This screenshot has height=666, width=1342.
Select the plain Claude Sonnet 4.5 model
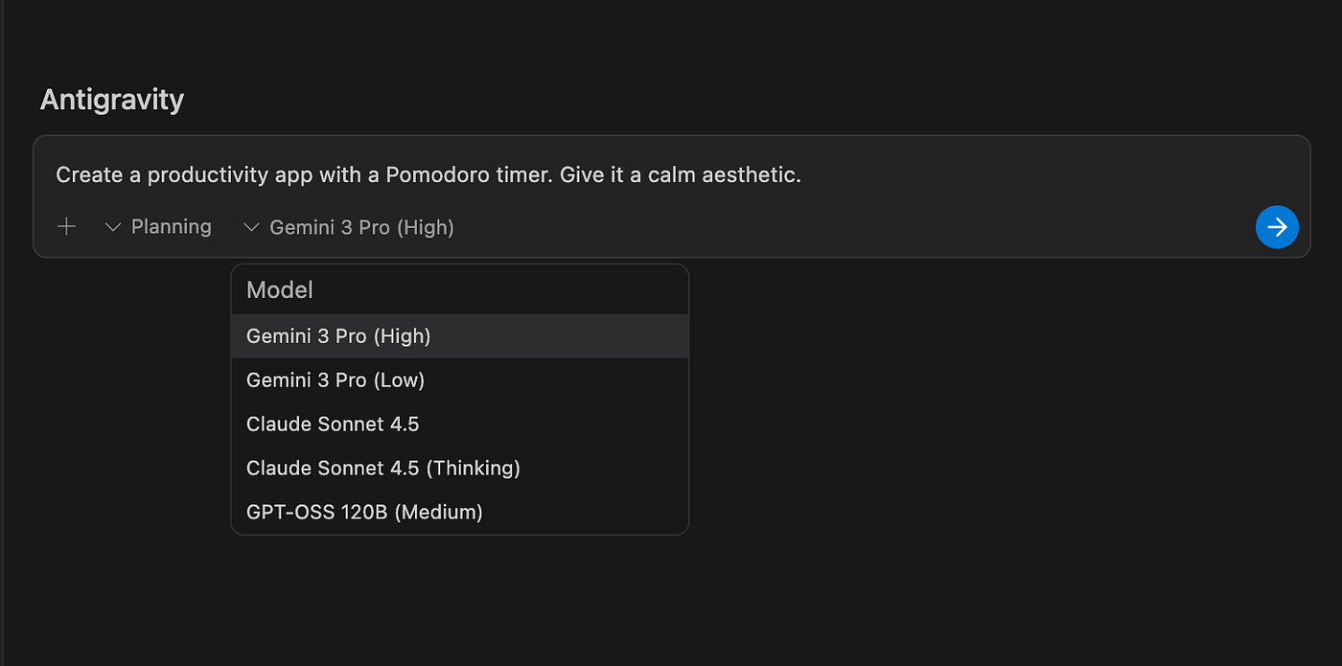[333, 425]
